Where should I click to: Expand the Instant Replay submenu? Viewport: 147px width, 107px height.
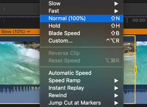pyautogui.click(x=81, y=88)
